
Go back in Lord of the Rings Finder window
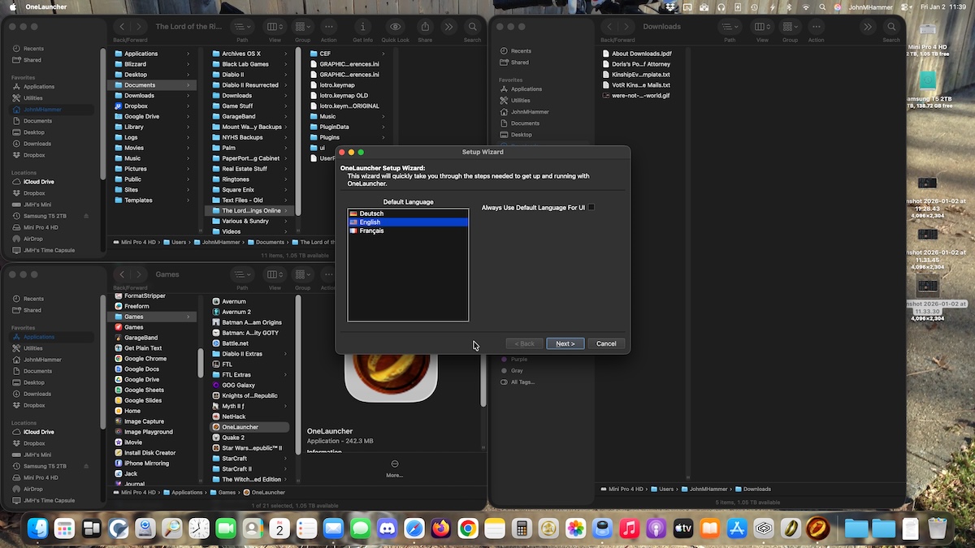[121, 27]
